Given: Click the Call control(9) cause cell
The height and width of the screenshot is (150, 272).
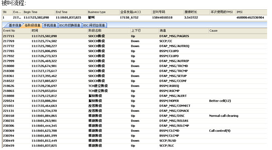Looking at the screenshot, I should coord(220,130).
